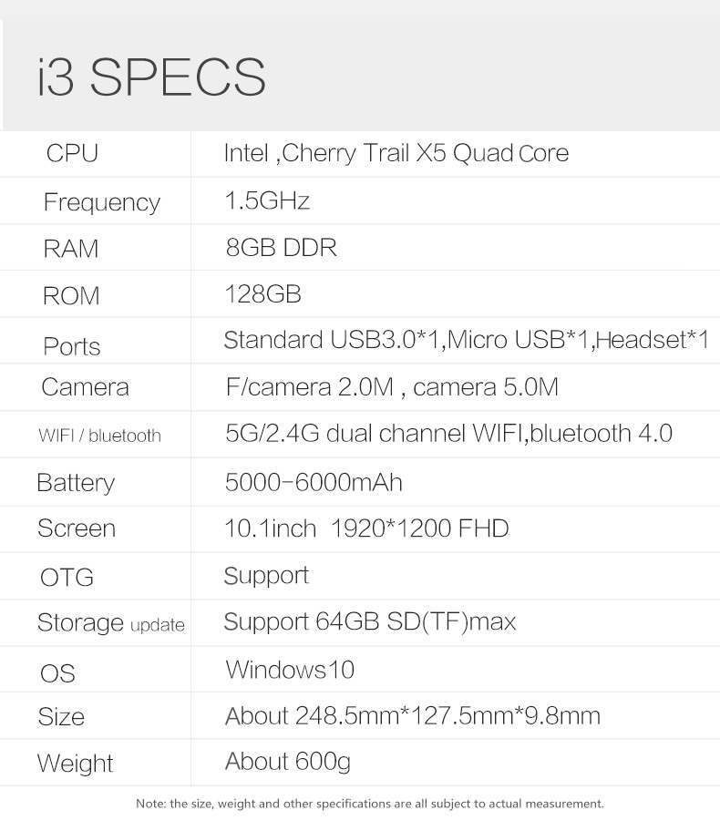Click the Windows10 OS value

coord(290,671)
